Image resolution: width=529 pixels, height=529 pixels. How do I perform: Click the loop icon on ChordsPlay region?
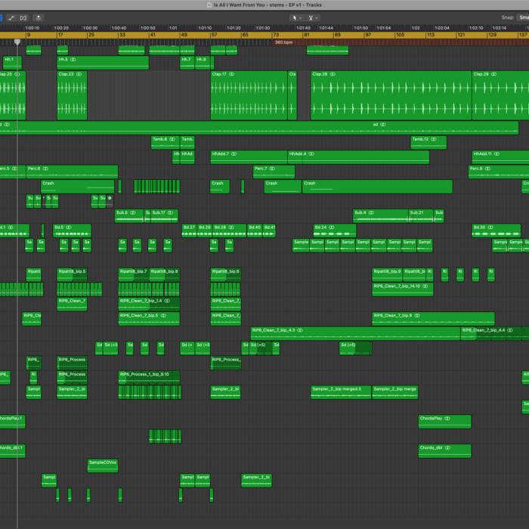pos(447,419)
